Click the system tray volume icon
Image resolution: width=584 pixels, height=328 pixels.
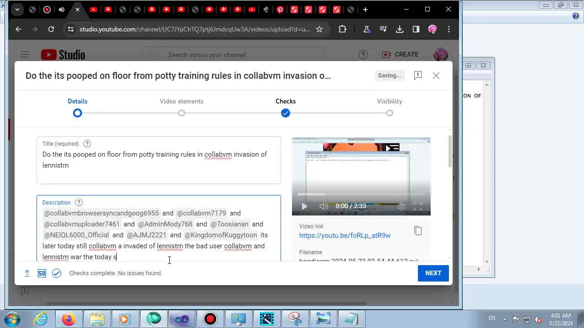[538, 319]
